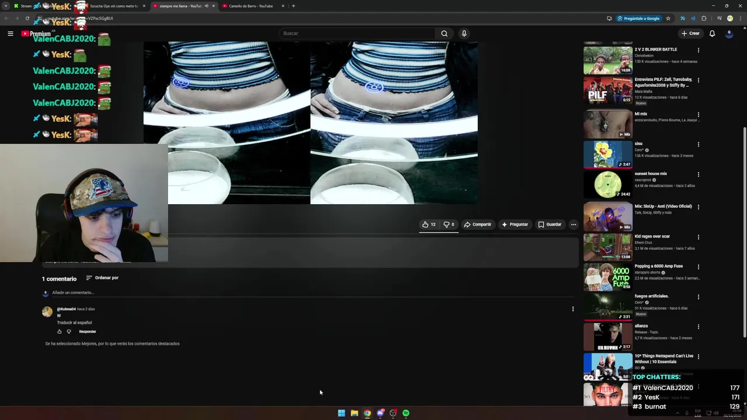Open Ordenar por comment sorting

point(102,278)
